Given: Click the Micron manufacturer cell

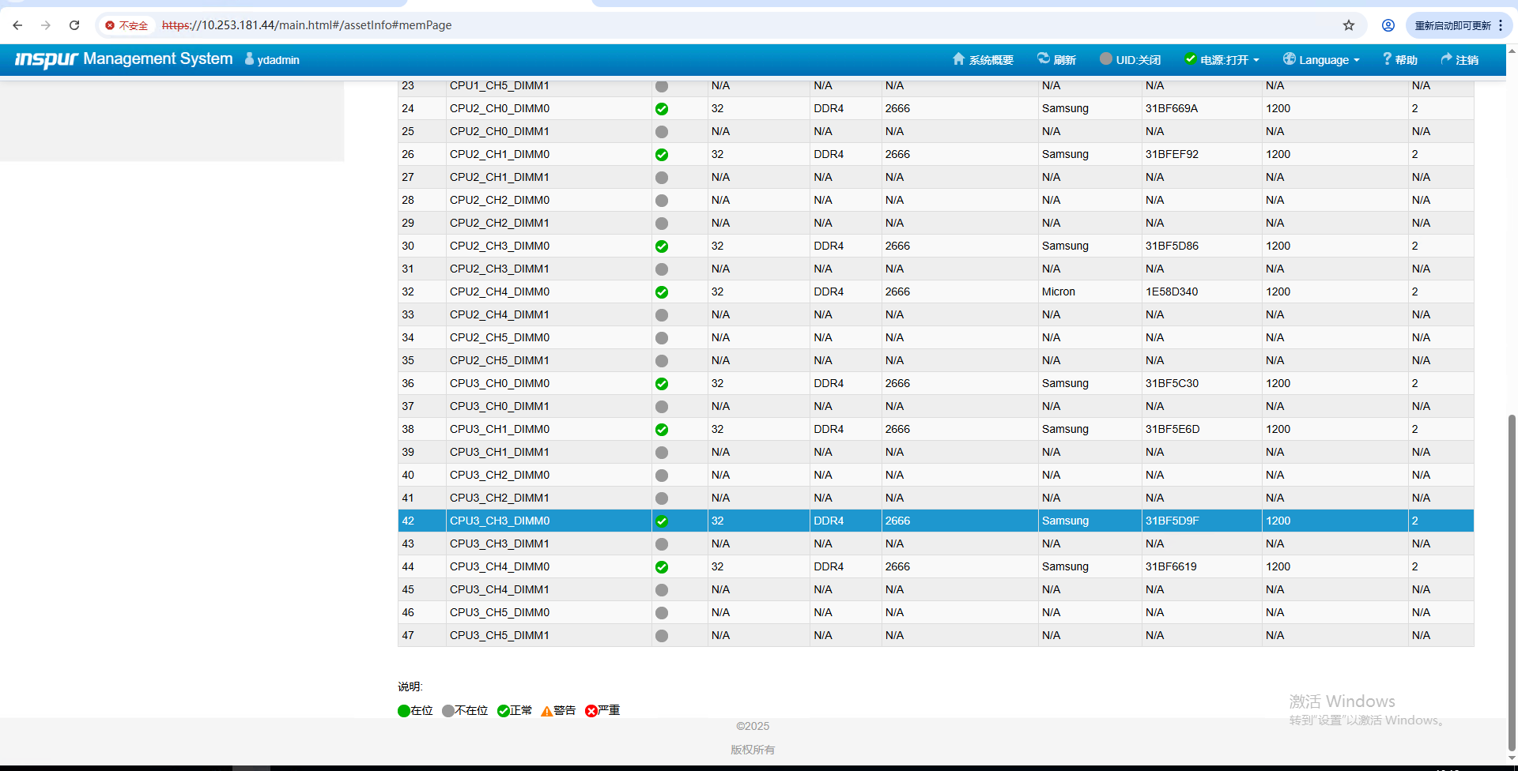Looking at the screenshot, I should (1059, 291).
